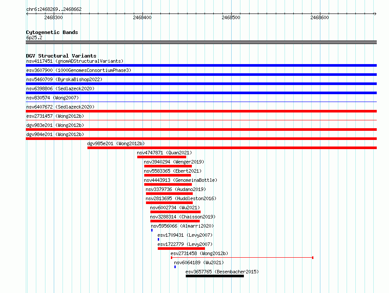Click the dgv984e201 Wong2012b label

[55, 134]
